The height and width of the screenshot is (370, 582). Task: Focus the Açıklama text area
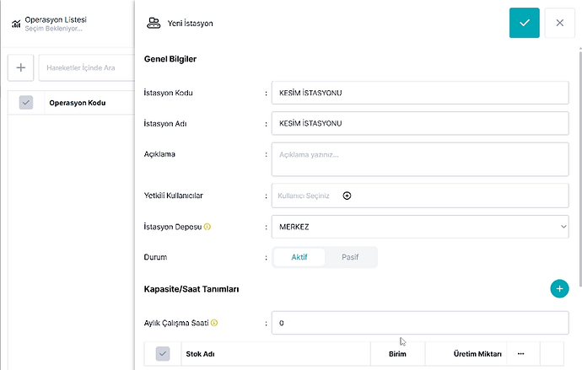(420, 159)
